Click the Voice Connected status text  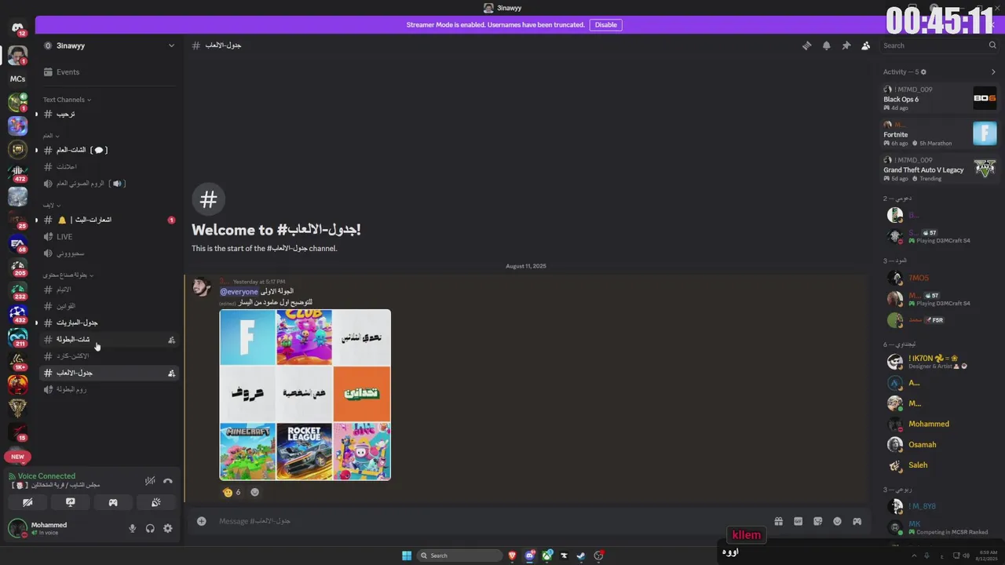click(x=46, y=476)
